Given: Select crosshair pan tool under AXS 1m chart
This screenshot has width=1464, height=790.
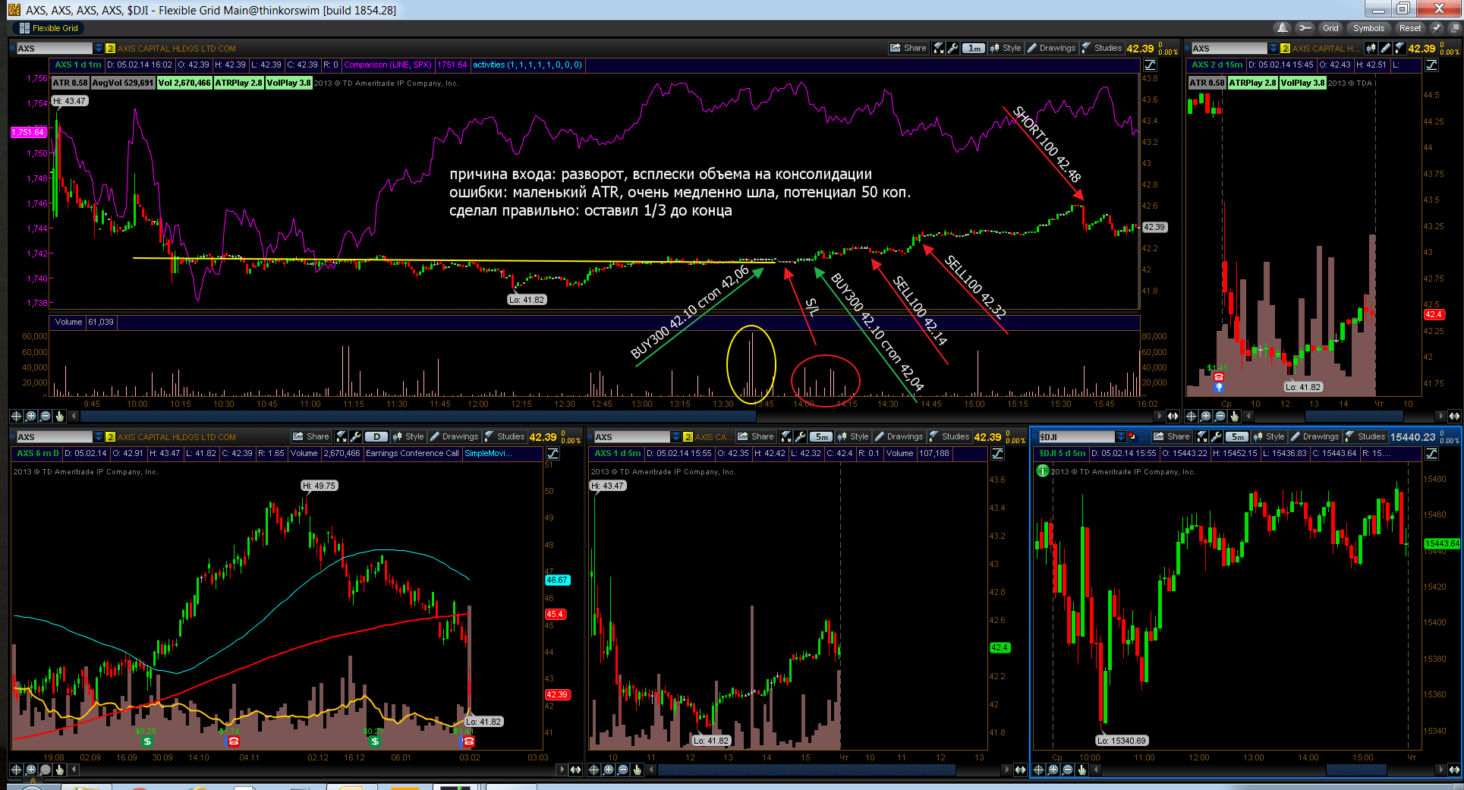Looking at the screenshot, I should (16, 416).
